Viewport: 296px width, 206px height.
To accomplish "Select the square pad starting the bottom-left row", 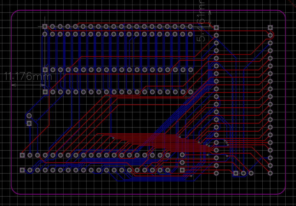I will pyautogui.click(x=22, y=155).
